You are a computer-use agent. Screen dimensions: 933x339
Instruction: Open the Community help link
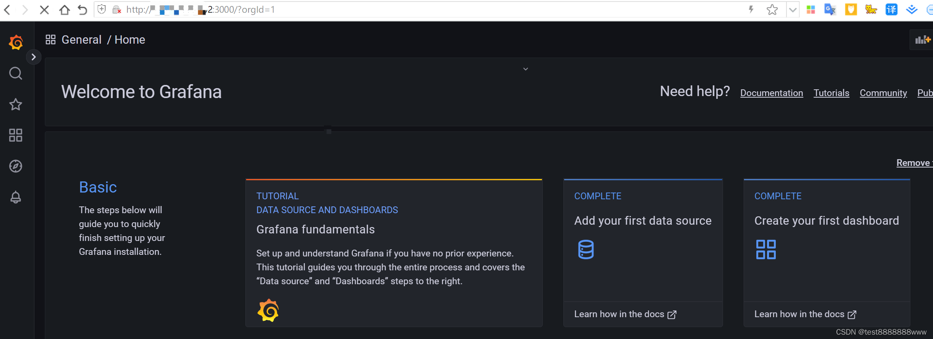(883, 93)
